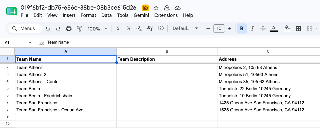
Task: Select column C header
Action: click(x=268, y=51)
